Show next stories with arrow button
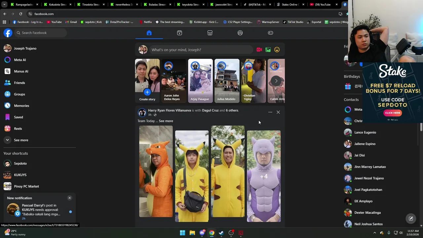 [x=276, y=81]
